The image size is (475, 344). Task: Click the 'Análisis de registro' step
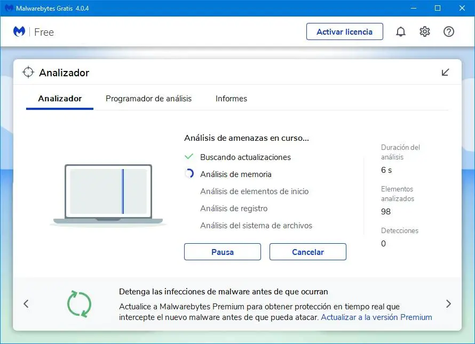coord(234,209)
